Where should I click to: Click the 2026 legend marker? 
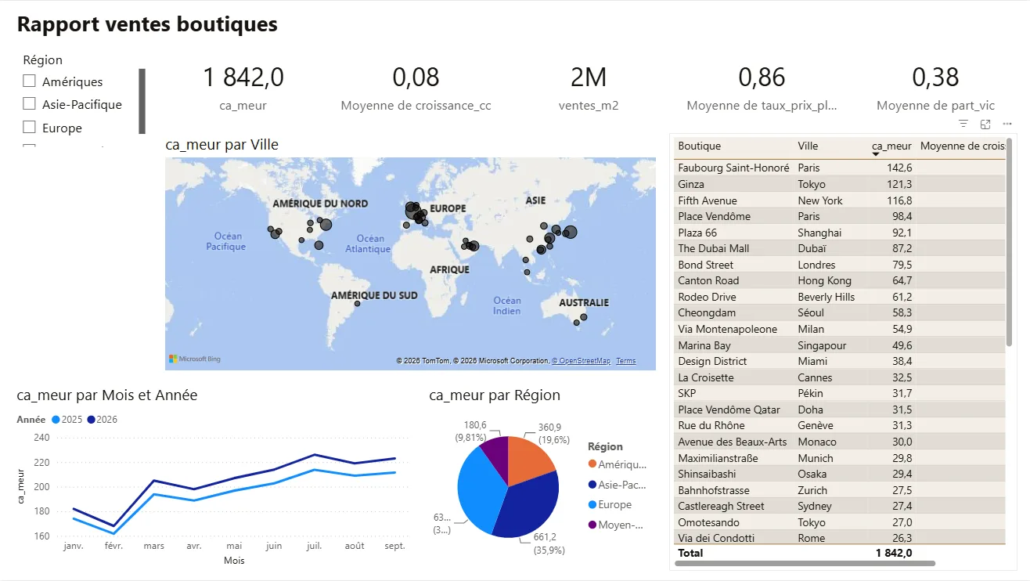92,420
